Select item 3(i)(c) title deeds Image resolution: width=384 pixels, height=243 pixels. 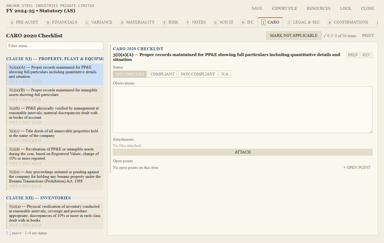(x=55, y=136)
